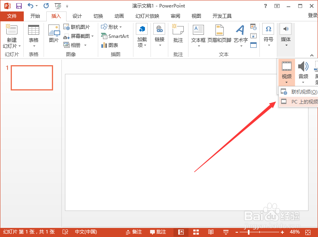Open the 符号 (Symbol) dialog
The height and width of the screenshot is (237, 318).
[268, 35]
